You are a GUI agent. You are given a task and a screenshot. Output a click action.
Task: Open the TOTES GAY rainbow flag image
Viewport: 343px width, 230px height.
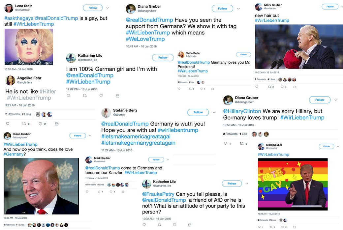[x=293, y=184]
